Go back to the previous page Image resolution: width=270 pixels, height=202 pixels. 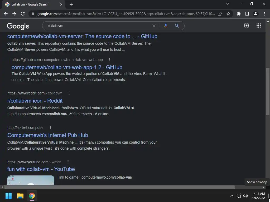pyautogui.click(x=6, y=14)
